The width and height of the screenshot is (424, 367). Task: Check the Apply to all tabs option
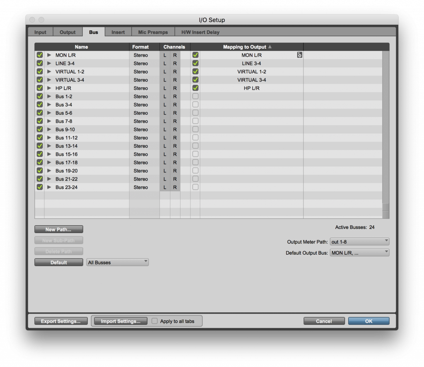pyautogui.click(x=154, y=321)
